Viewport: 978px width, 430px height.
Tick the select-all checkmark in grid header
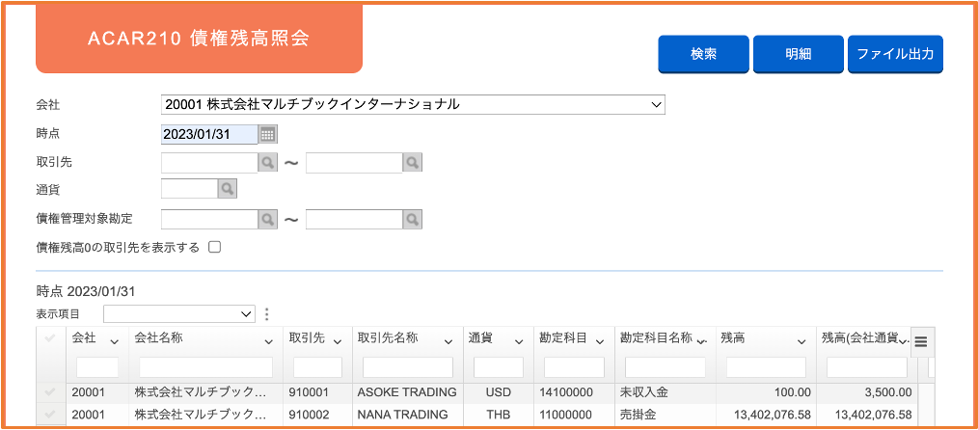pos(50,338)
